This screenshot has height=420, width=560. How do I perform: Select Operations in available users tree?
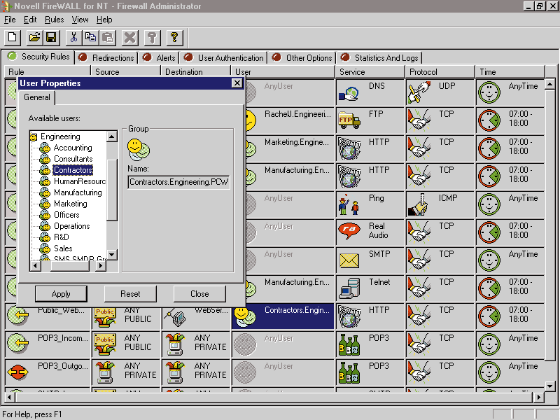point(72,226)
